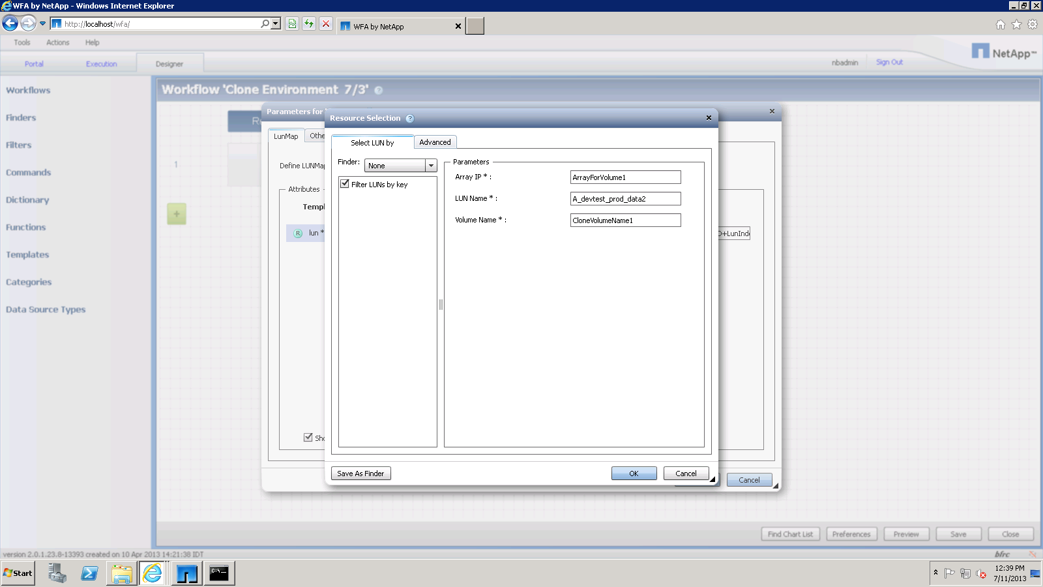Click the workflow Save button
1043x587 pixels.
coord(958,534)
